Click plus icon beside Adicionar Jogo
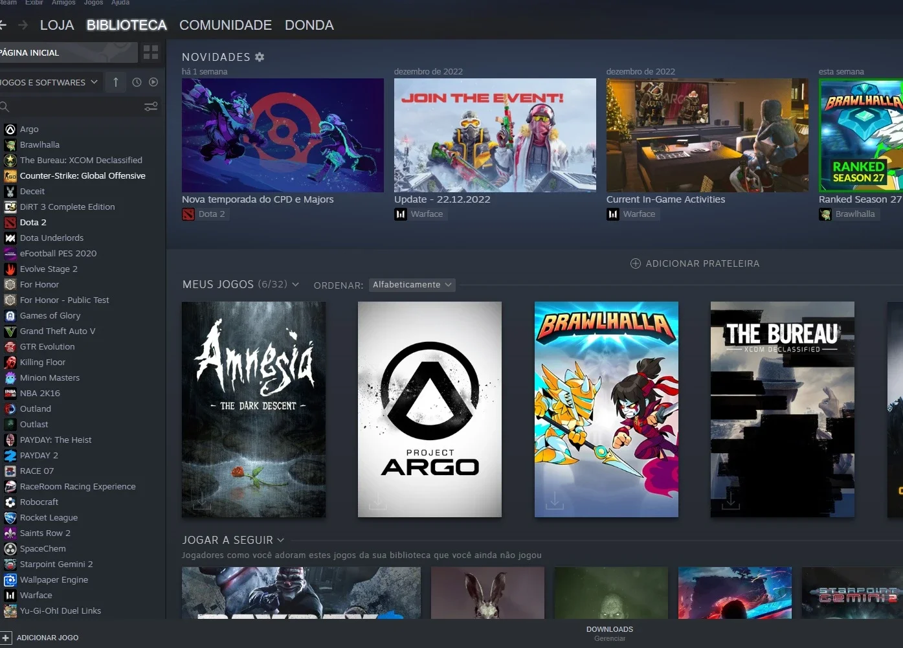This screenshot has width=903, height=648. coord(6,638)
